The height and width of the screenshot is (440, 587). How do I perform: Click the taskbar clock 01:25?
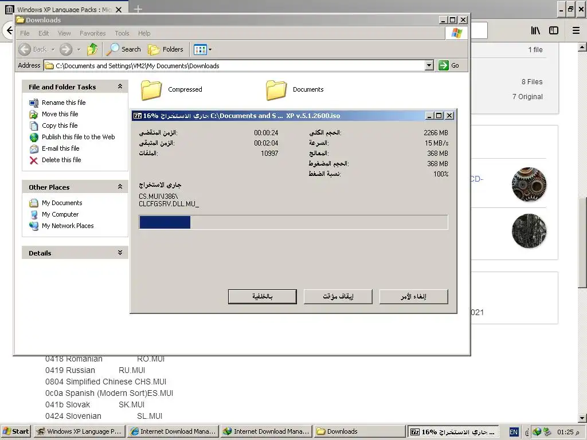[x=568, y=432]
